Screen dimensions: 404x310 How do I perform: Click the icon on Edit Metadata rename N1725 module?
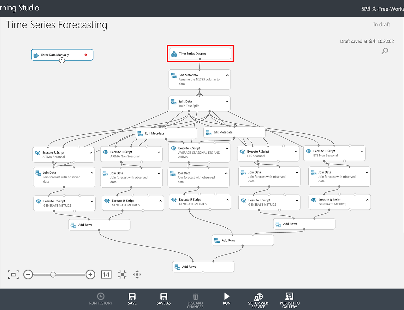click(x=174, y=75)
